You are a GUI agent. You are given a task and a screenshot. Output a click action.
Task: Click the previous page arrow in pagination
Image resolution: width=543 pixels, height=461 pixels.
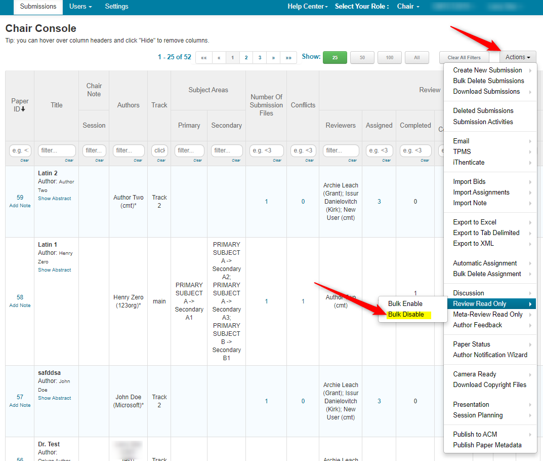tap(219, 58)
